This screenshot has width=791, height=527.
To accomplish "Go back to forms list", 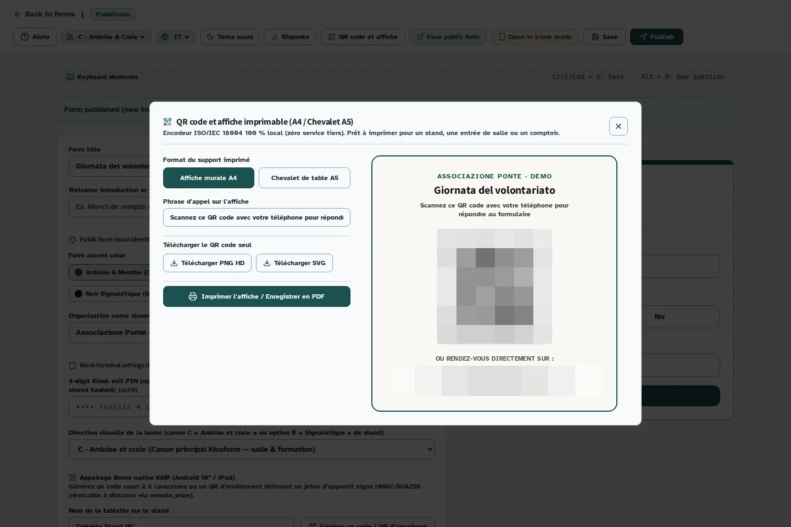I will click(x=44, y=14).
